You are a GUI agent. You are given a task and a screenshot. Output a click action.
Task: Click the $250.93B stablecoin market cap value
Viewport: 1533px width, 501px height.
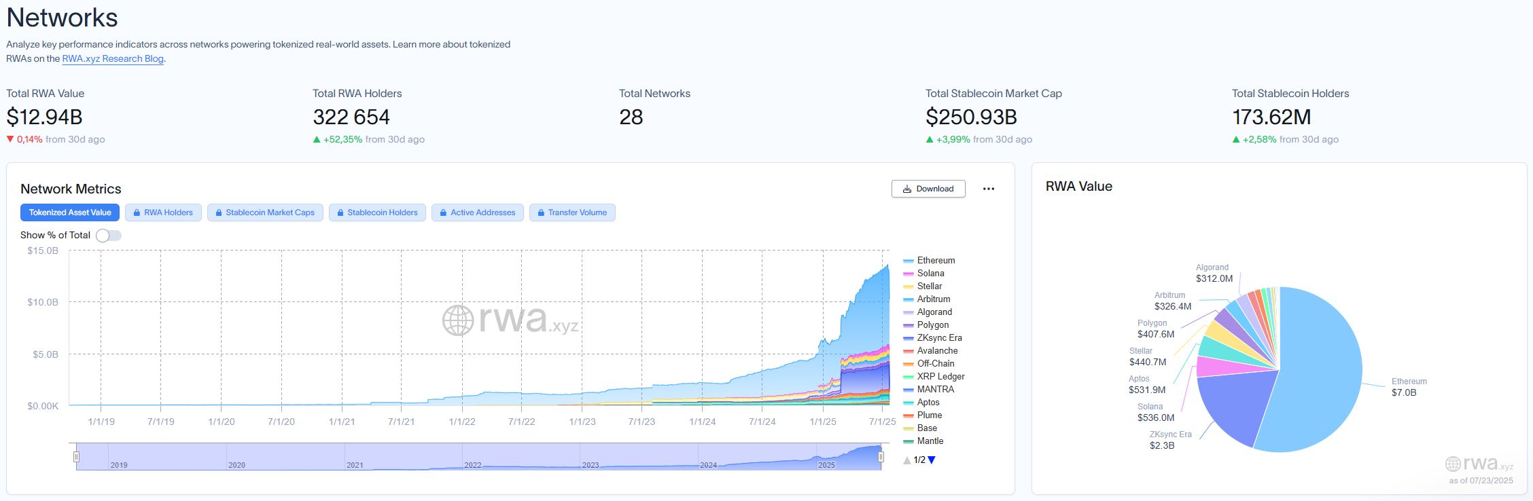(x=971, y=117)
